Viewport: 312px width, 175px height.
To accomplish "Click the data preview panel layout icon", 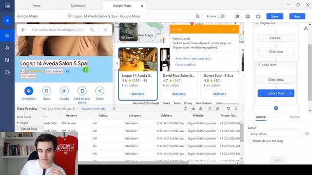I will 248,17.
